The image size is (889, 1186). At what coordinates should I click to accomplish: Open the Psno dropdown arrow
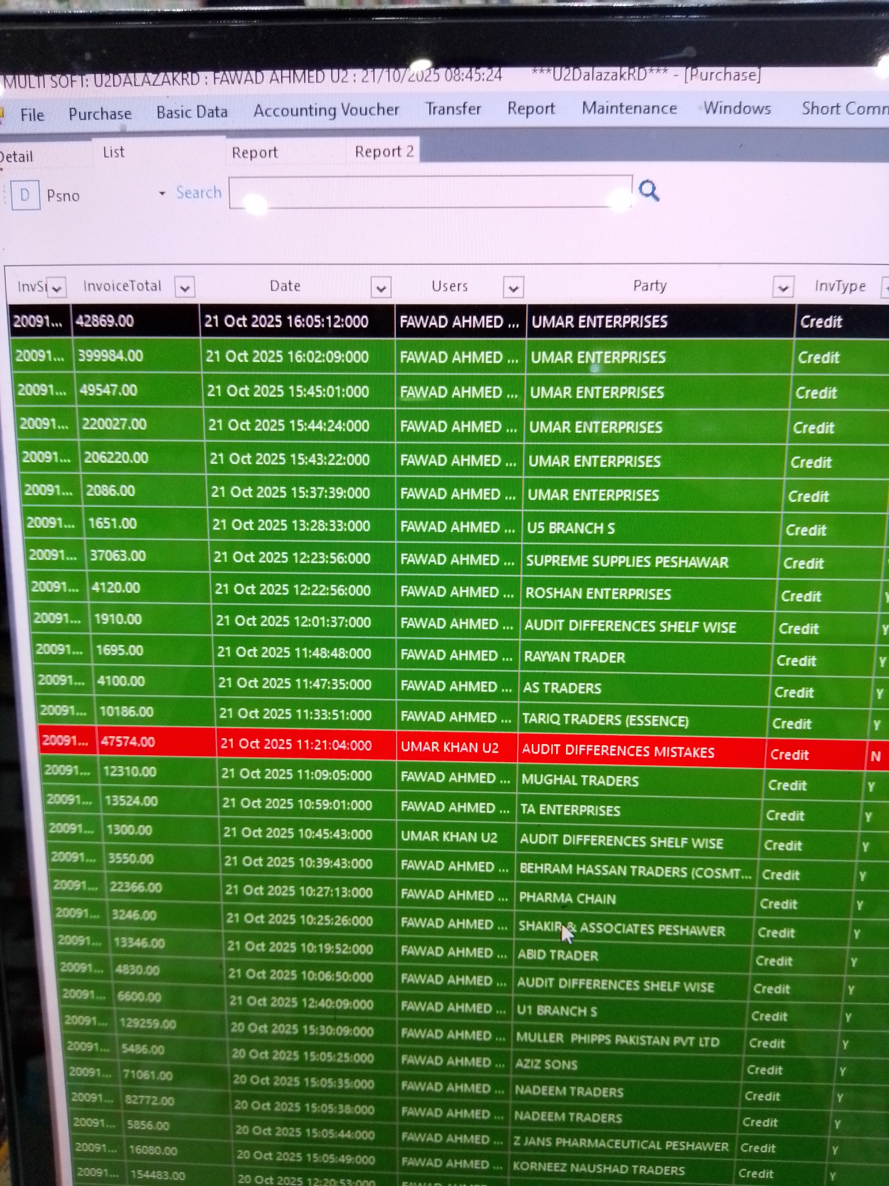pos(162,194)
